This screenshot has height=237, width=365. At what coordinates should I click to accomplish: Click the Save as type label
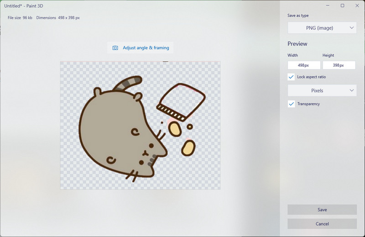coord(298,16)
